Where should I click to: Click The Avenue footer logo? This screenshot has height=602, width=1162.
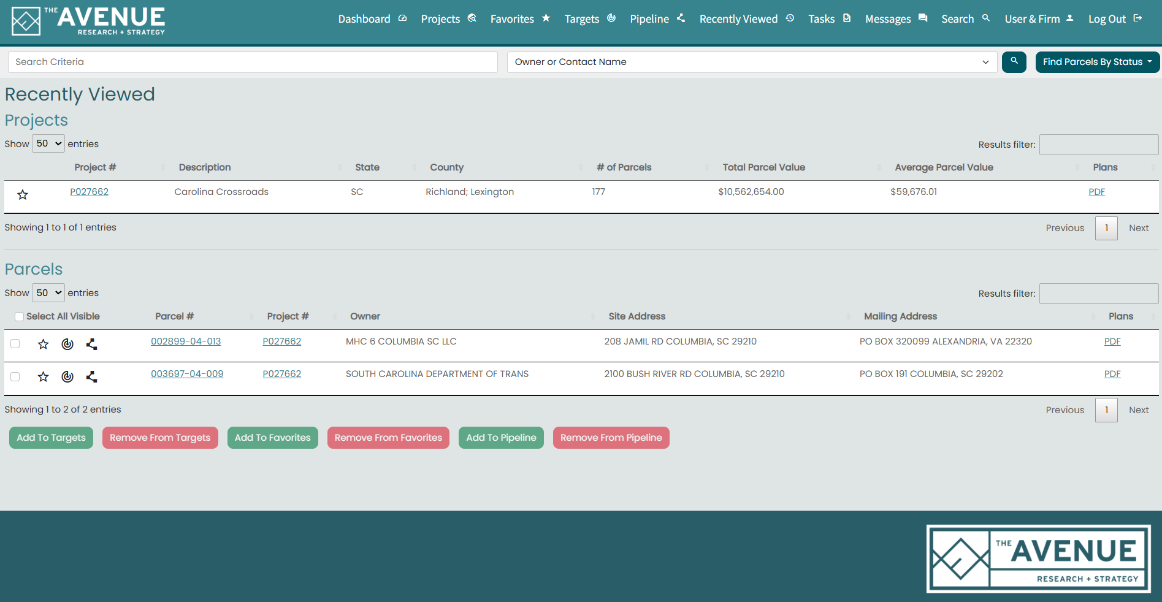coord(1038,558)
